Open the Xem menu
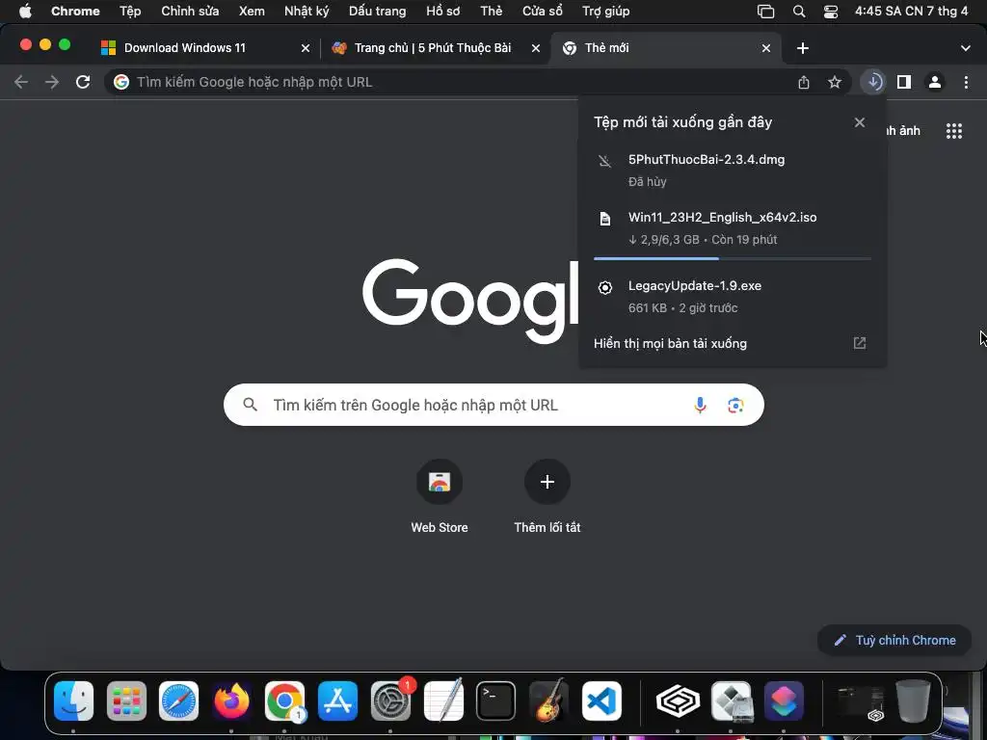Image resolution: width=987 pixels, height=740 pixels. coord(252,11)
